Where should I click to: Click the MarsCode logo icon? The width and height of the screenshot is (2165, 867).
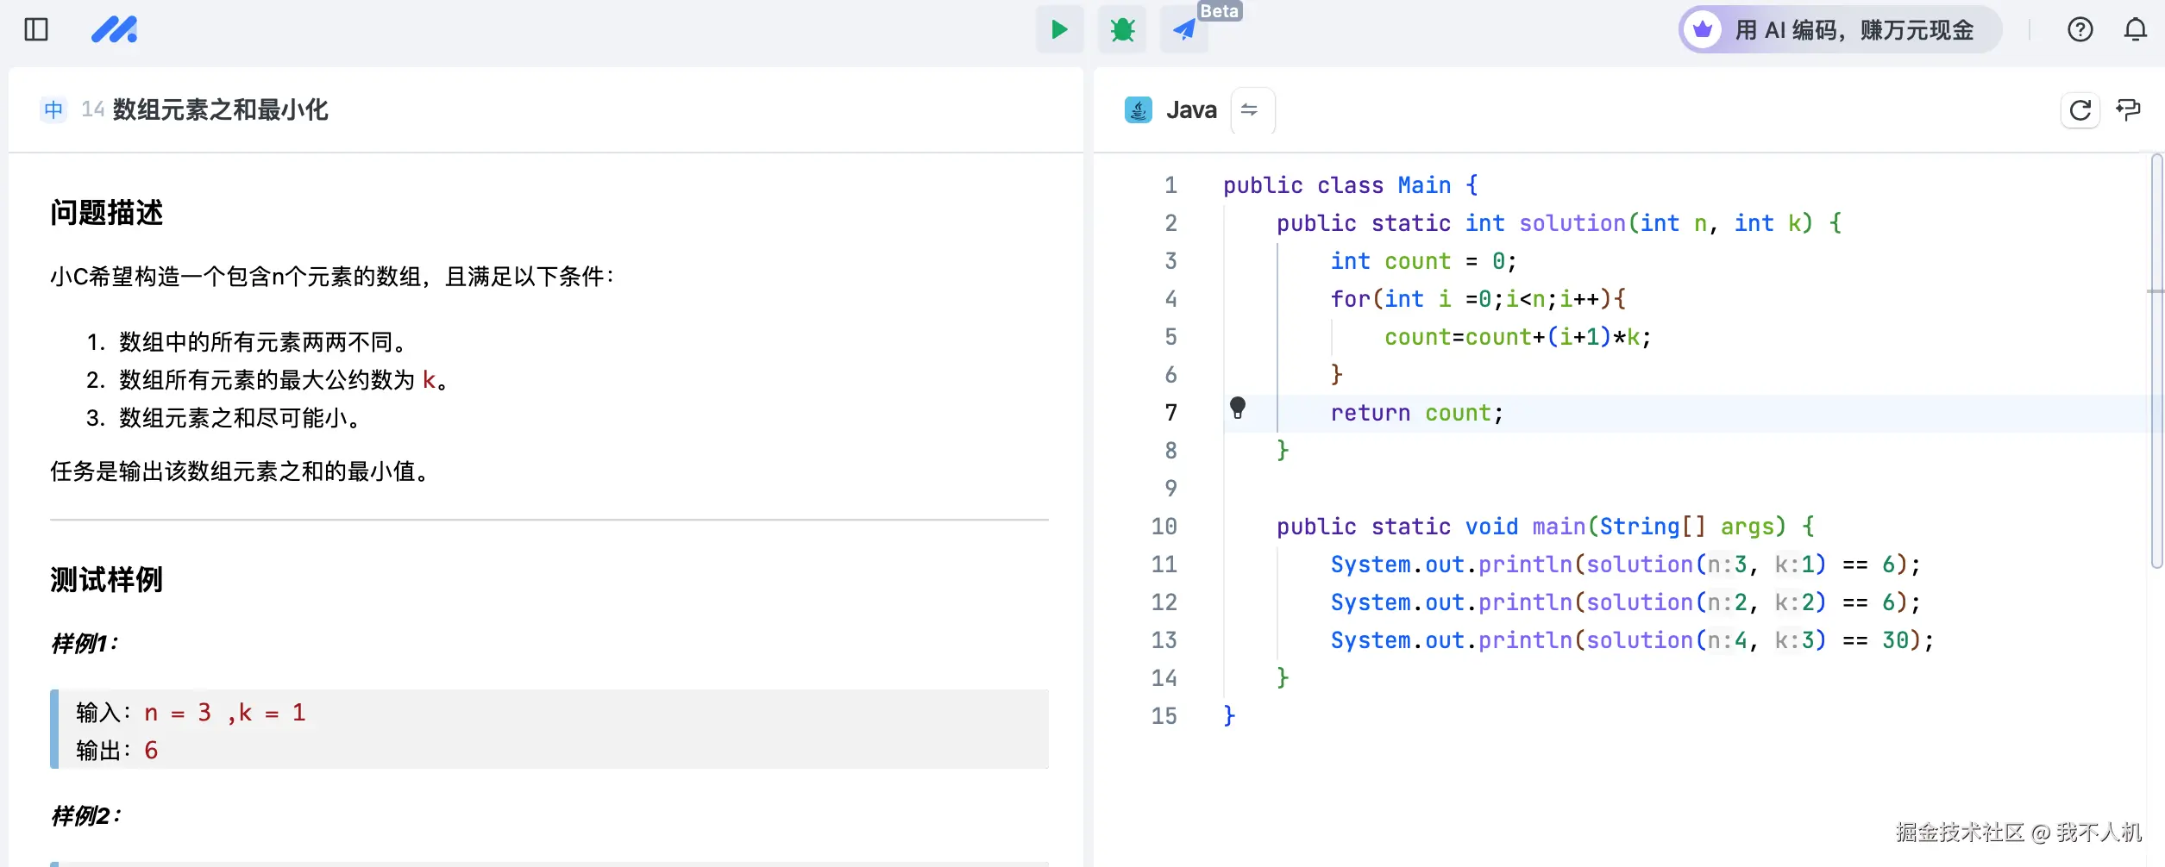114,30
